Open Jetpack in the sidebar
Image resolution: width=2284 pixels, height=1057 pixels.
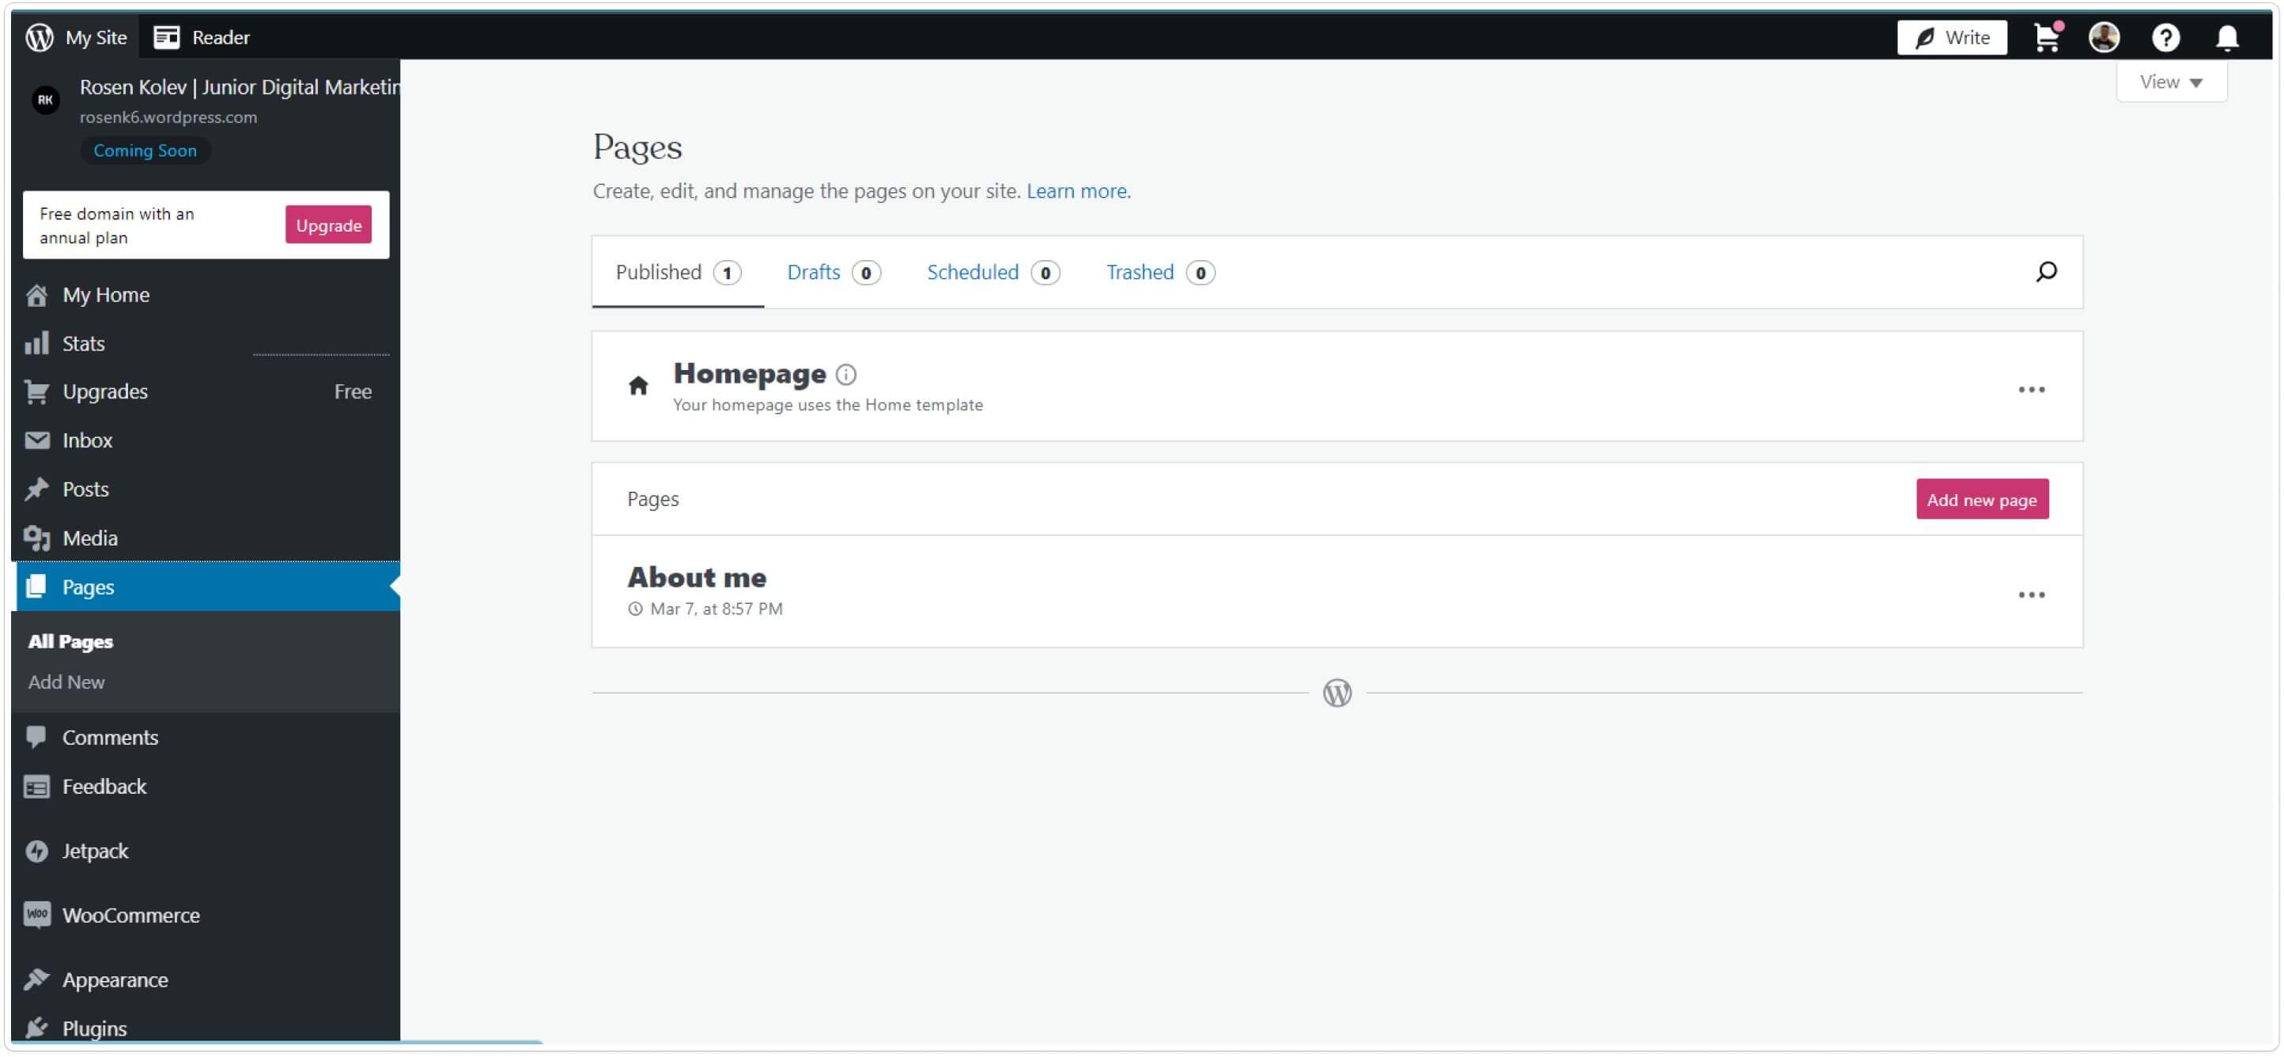(206, 851)
